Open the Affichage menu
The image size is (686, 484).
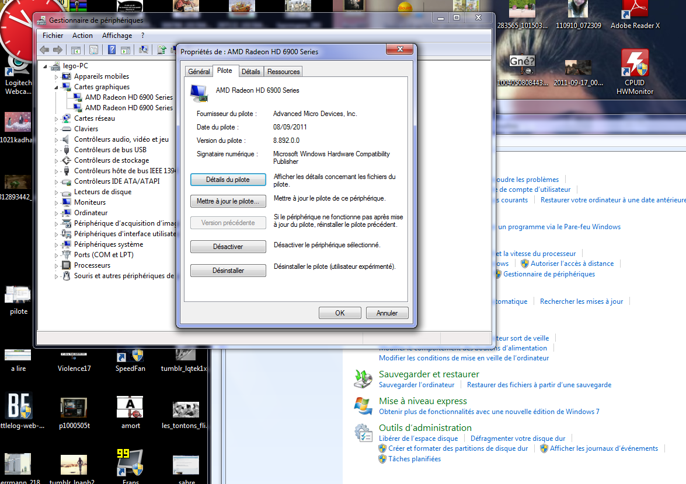[x=117, y=36]
